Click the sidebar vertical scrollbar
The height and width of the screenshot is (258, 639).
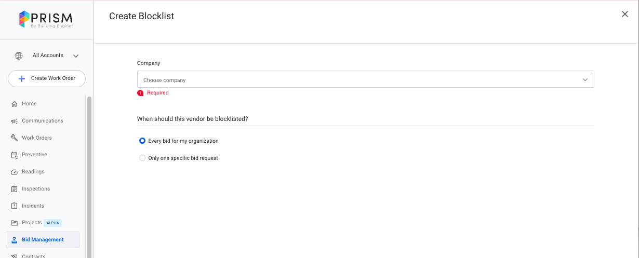(x=89, y=176)
